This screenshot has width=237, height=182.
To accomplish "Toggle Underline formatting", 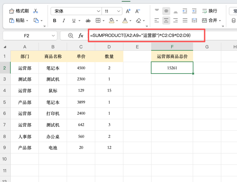I will coord(74,20).
